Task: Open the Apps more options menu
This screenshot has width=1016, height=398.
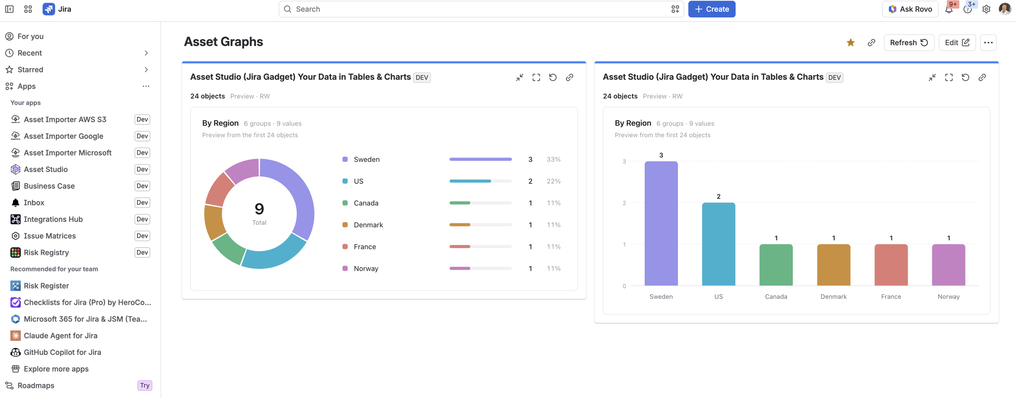Action: click(146, 86)
